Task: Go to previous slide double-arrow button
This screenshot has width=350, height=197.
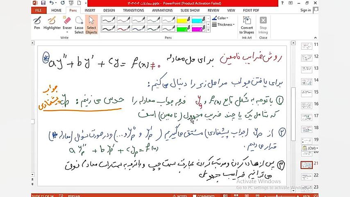Action: [33, 179]
